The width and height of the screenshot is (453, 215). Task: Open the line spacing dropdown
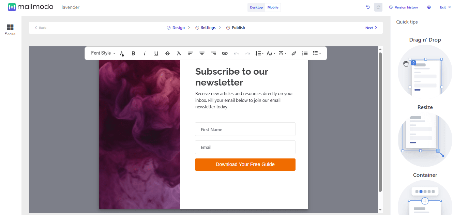(x=259, y=53)
